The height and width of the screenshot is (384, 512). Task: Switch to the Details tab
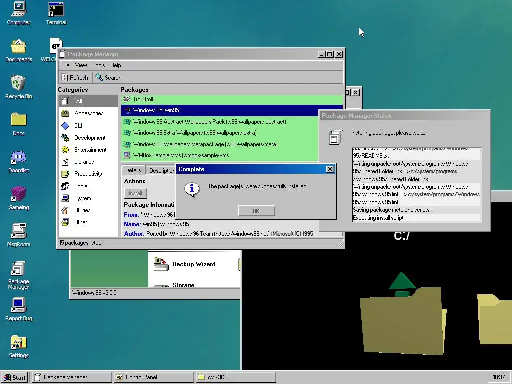point(133,170)
